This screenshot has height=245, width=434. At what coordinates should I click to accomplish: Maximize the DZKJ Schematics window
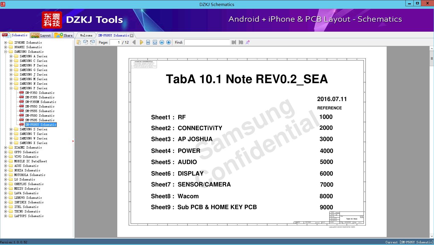417,3
